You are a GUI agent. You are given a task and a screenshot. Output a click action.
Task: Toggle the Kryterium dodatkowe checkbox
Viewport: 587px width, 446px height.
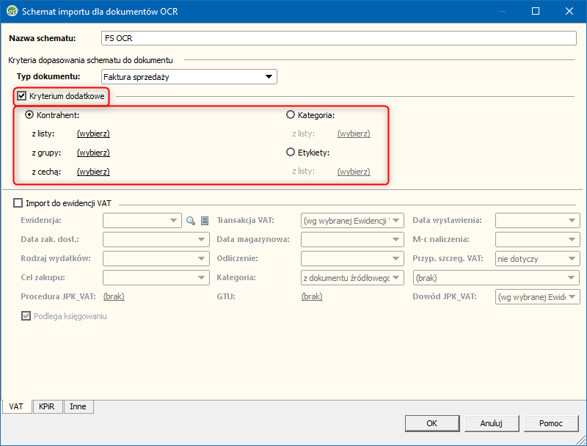tap(22, 96)
